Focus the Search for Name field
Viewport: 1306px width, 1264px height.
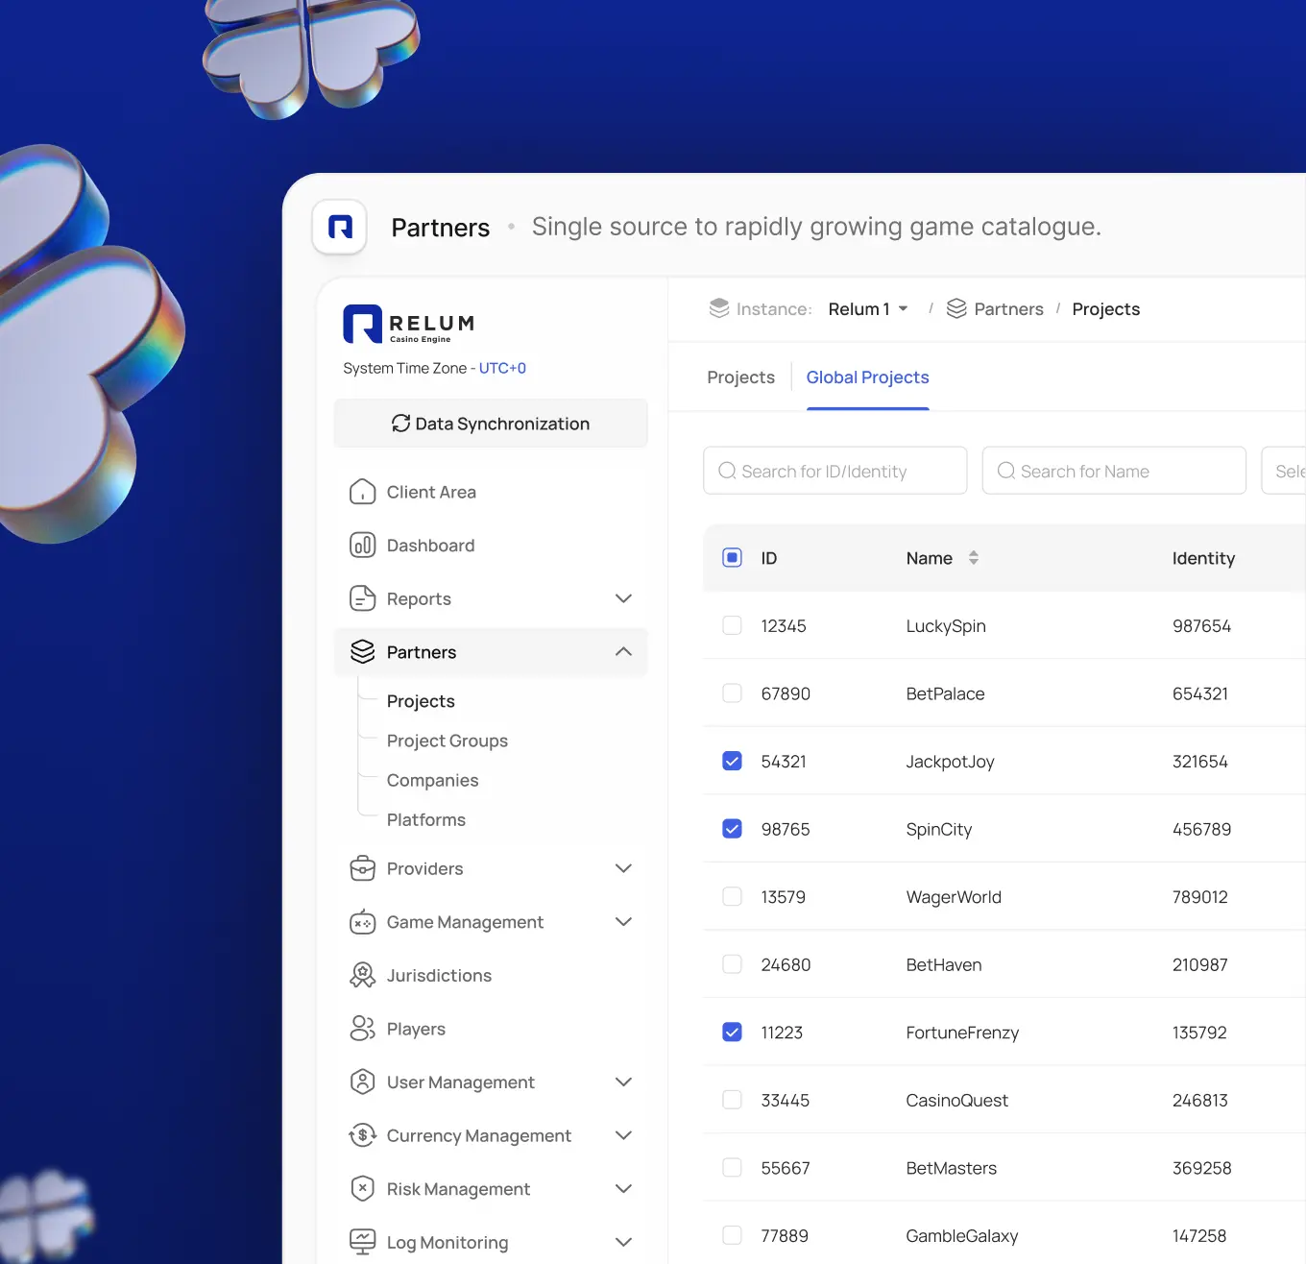click(1114, 471)
